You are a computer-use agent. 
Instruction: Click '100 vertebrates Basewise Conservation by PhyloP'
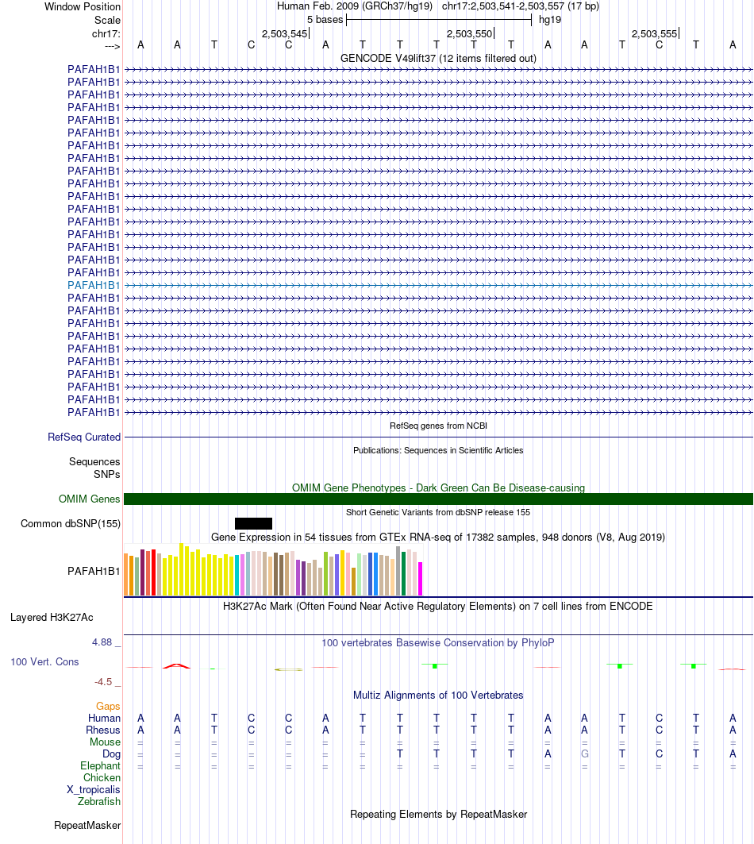click(438, 642)
